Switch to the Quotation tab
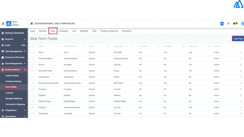The image size is (244, 137). (127, 31)
